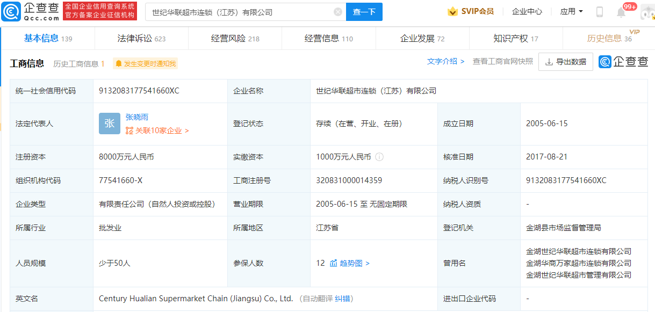Click former name 金湖世纪华联超市管理有限公司

click(x=579, y=275)
